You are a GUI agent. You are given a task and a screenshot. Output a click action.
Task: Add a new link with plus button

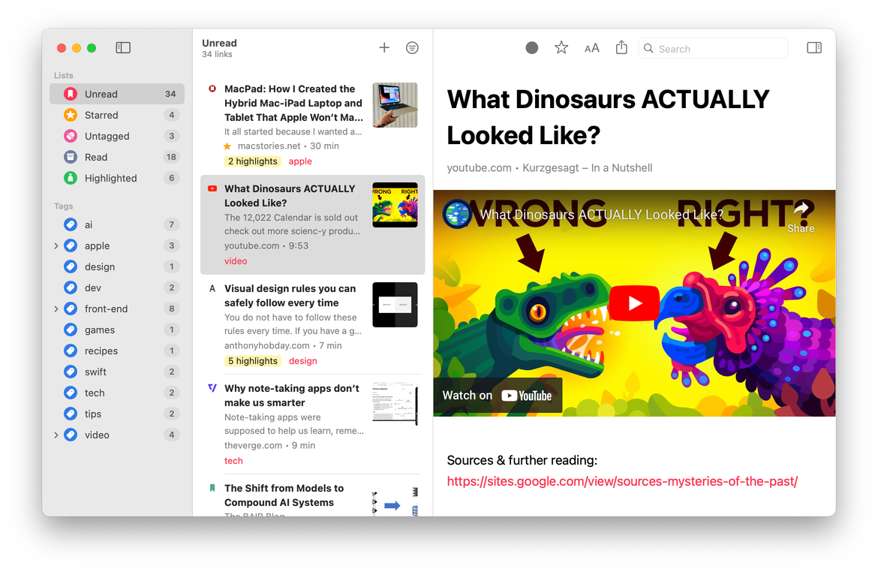point(384,47)
